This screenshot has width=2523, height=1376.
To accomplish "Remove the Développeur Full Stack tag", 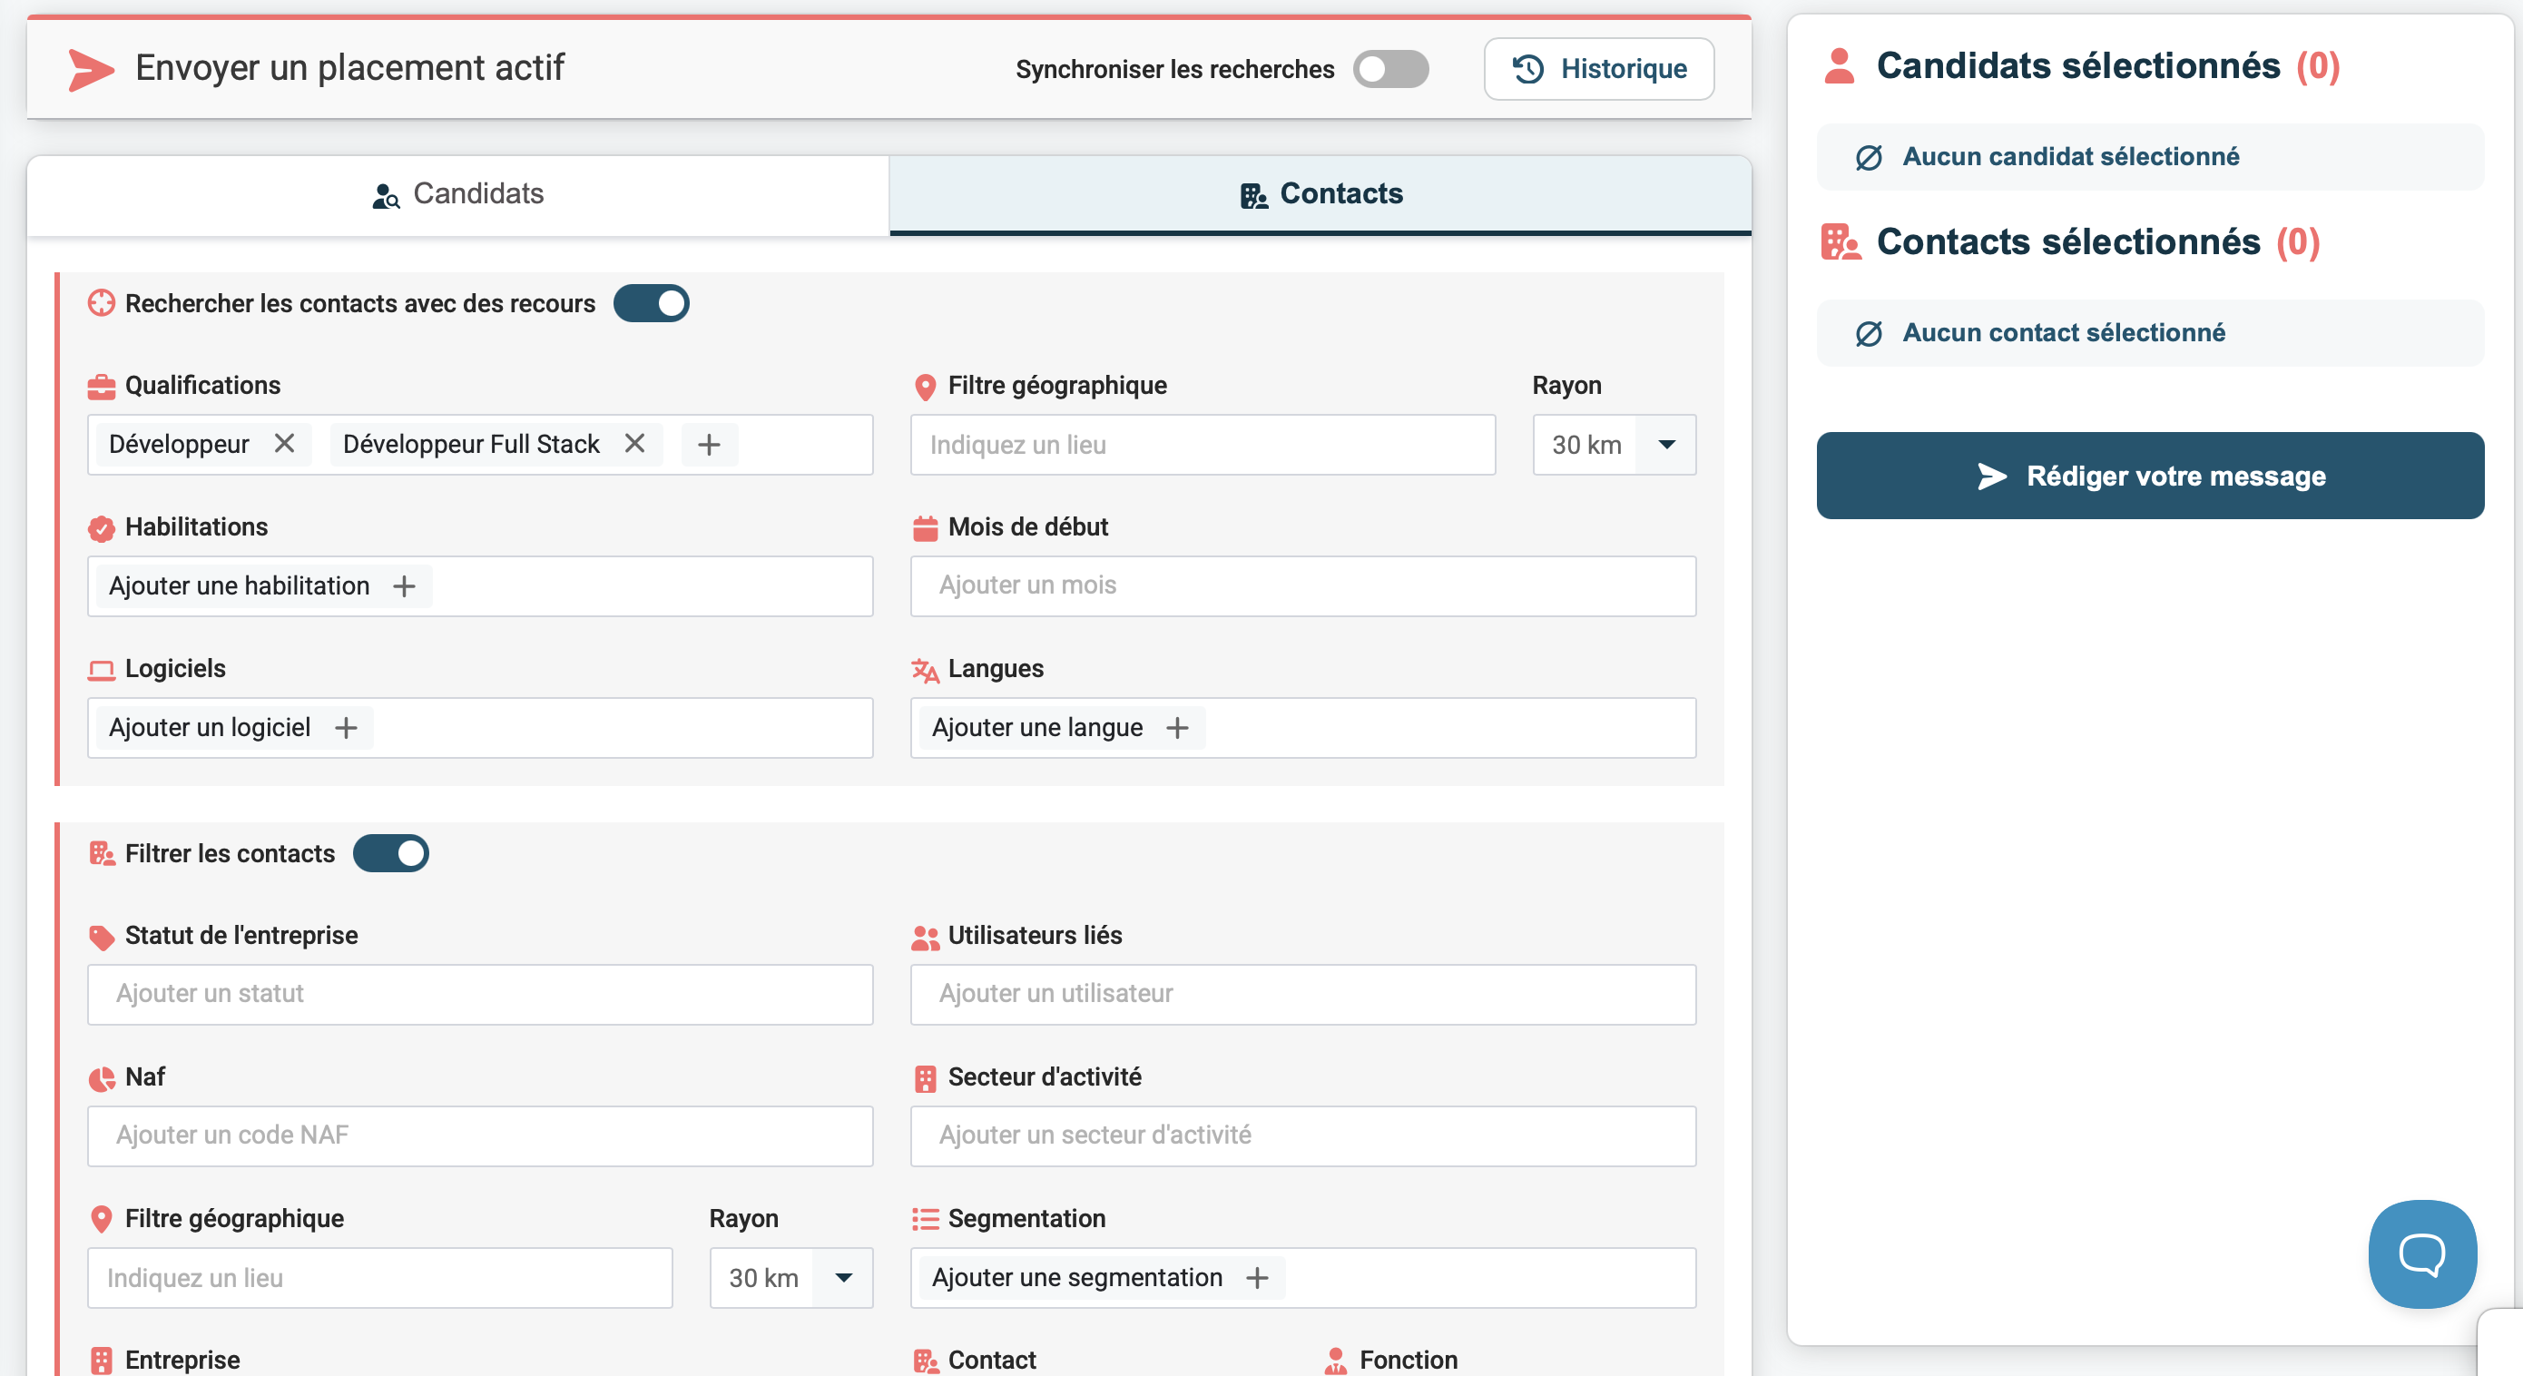I will (x=634, y=444).
